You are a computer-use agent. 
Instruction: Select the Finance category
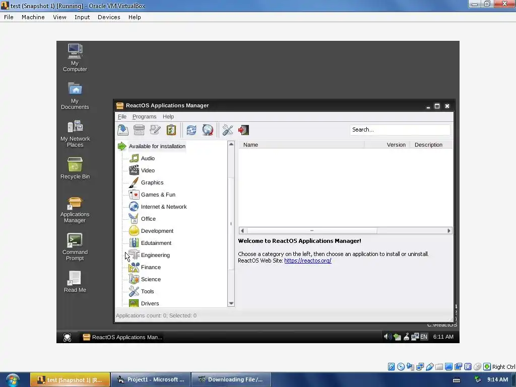(151, 267)
